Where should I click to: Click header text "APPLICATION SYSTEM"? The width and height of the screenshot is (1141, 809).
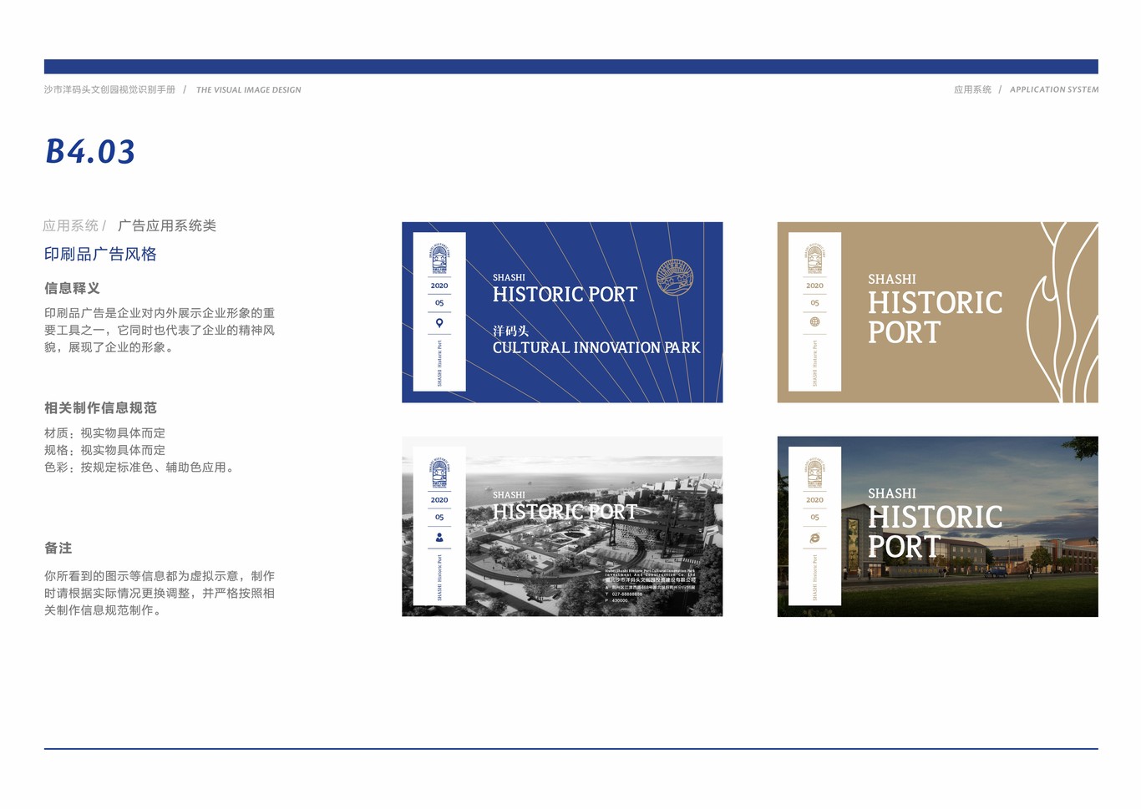pyautogui.click(x=1054, y=89)
